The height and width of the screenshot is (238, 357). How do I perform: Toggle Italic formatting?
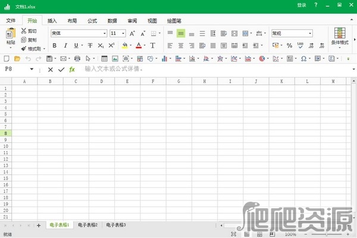[x=65, y=46]
